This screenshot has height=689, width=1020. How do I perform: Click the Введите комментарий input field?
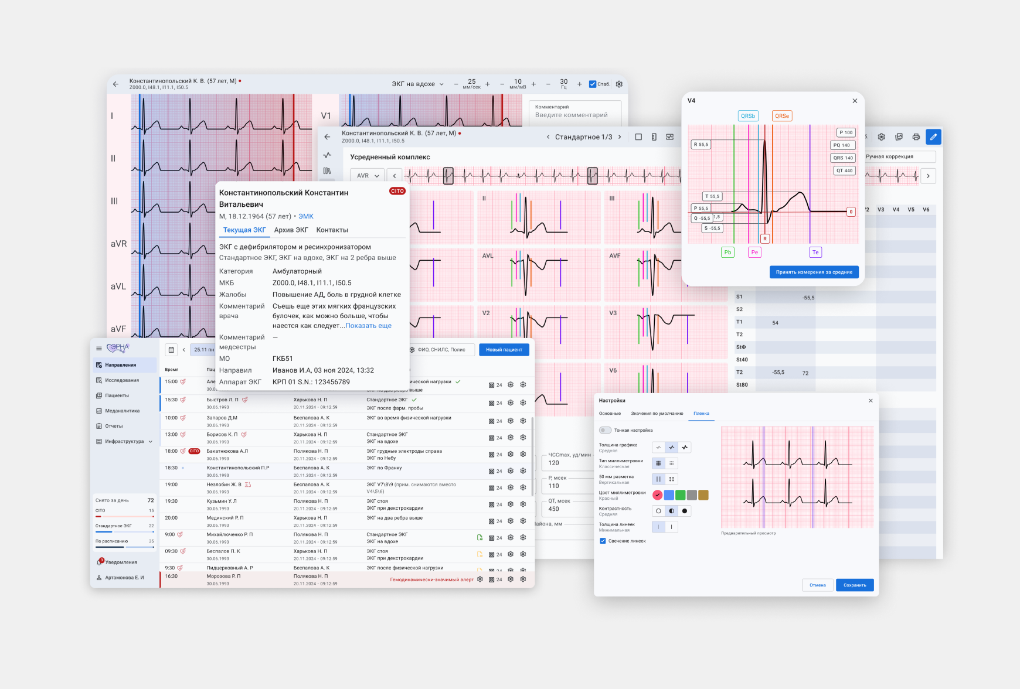(571, 115)
